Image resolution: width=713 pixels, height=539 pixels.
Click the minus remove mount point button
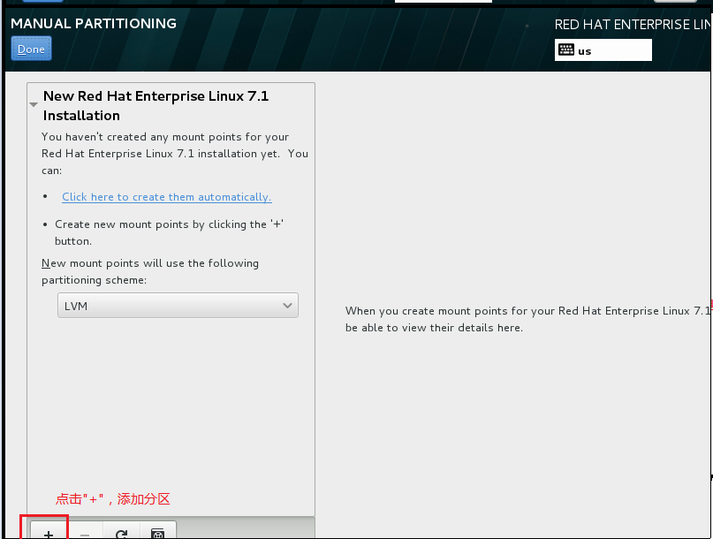pyautogui.click(x=85, y=532)
